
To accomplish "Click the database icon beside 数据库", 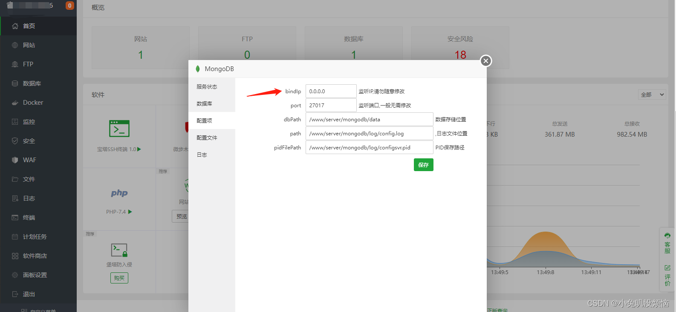I will [15, 83].
